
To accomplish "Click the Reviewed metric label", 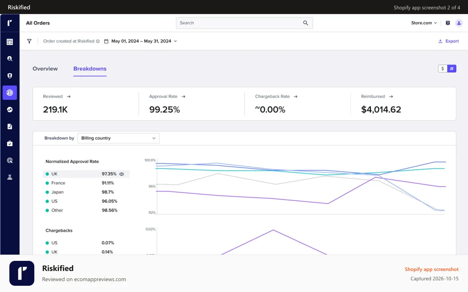I will point(53,97).
